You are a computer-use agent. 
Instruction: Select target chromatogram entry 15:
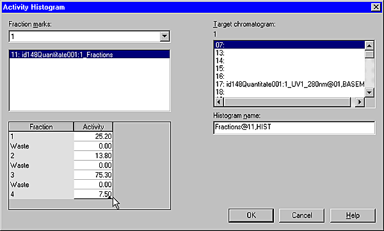coord(289,68)
